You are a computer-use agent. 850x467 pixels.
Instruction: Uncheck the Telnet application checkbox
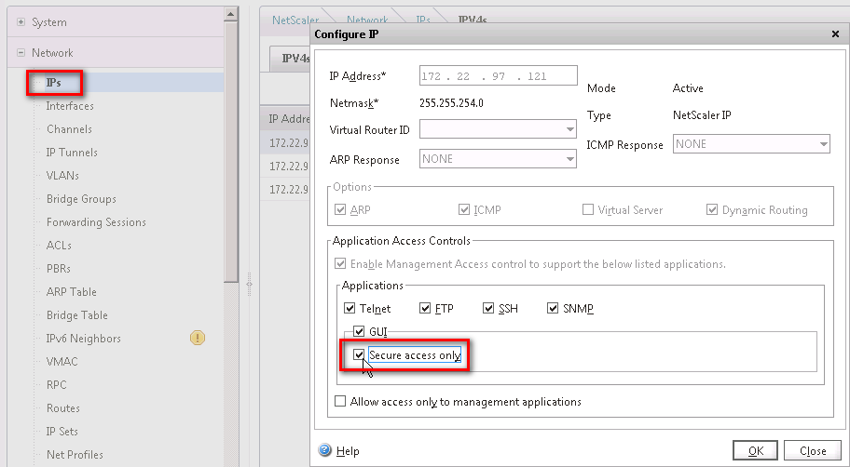350,309
